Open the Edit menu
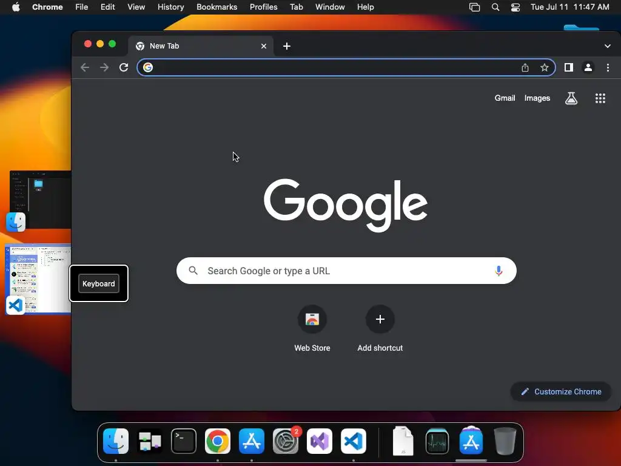Image resolution: width=621 pixels, height=466 pixels. click(108, 7)
